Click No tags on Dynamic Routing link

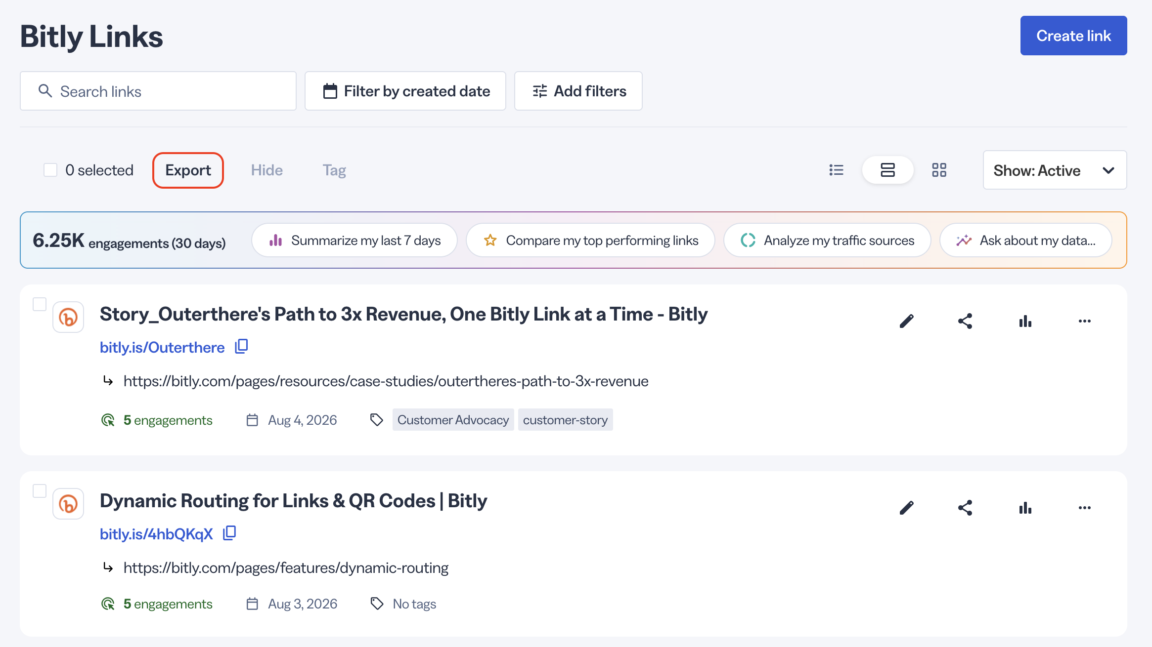tap(414, 604)
